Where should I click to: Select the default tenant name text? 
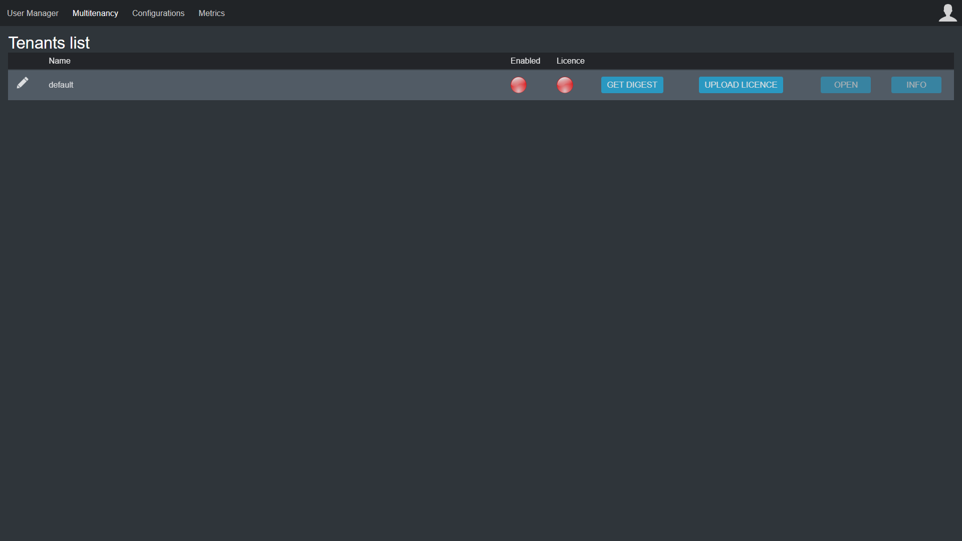click(x=61, y=85)
